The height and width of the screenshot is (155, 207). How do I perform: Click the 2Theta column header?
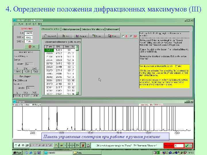(49, 47)
